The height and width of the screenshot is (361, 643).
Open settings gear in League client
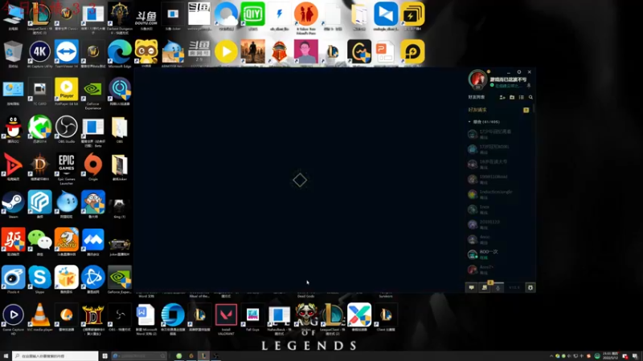(530, 287)
